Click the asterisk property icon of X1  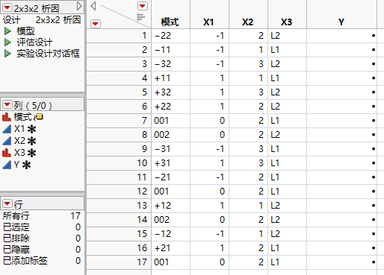click(x=32, y=129)
